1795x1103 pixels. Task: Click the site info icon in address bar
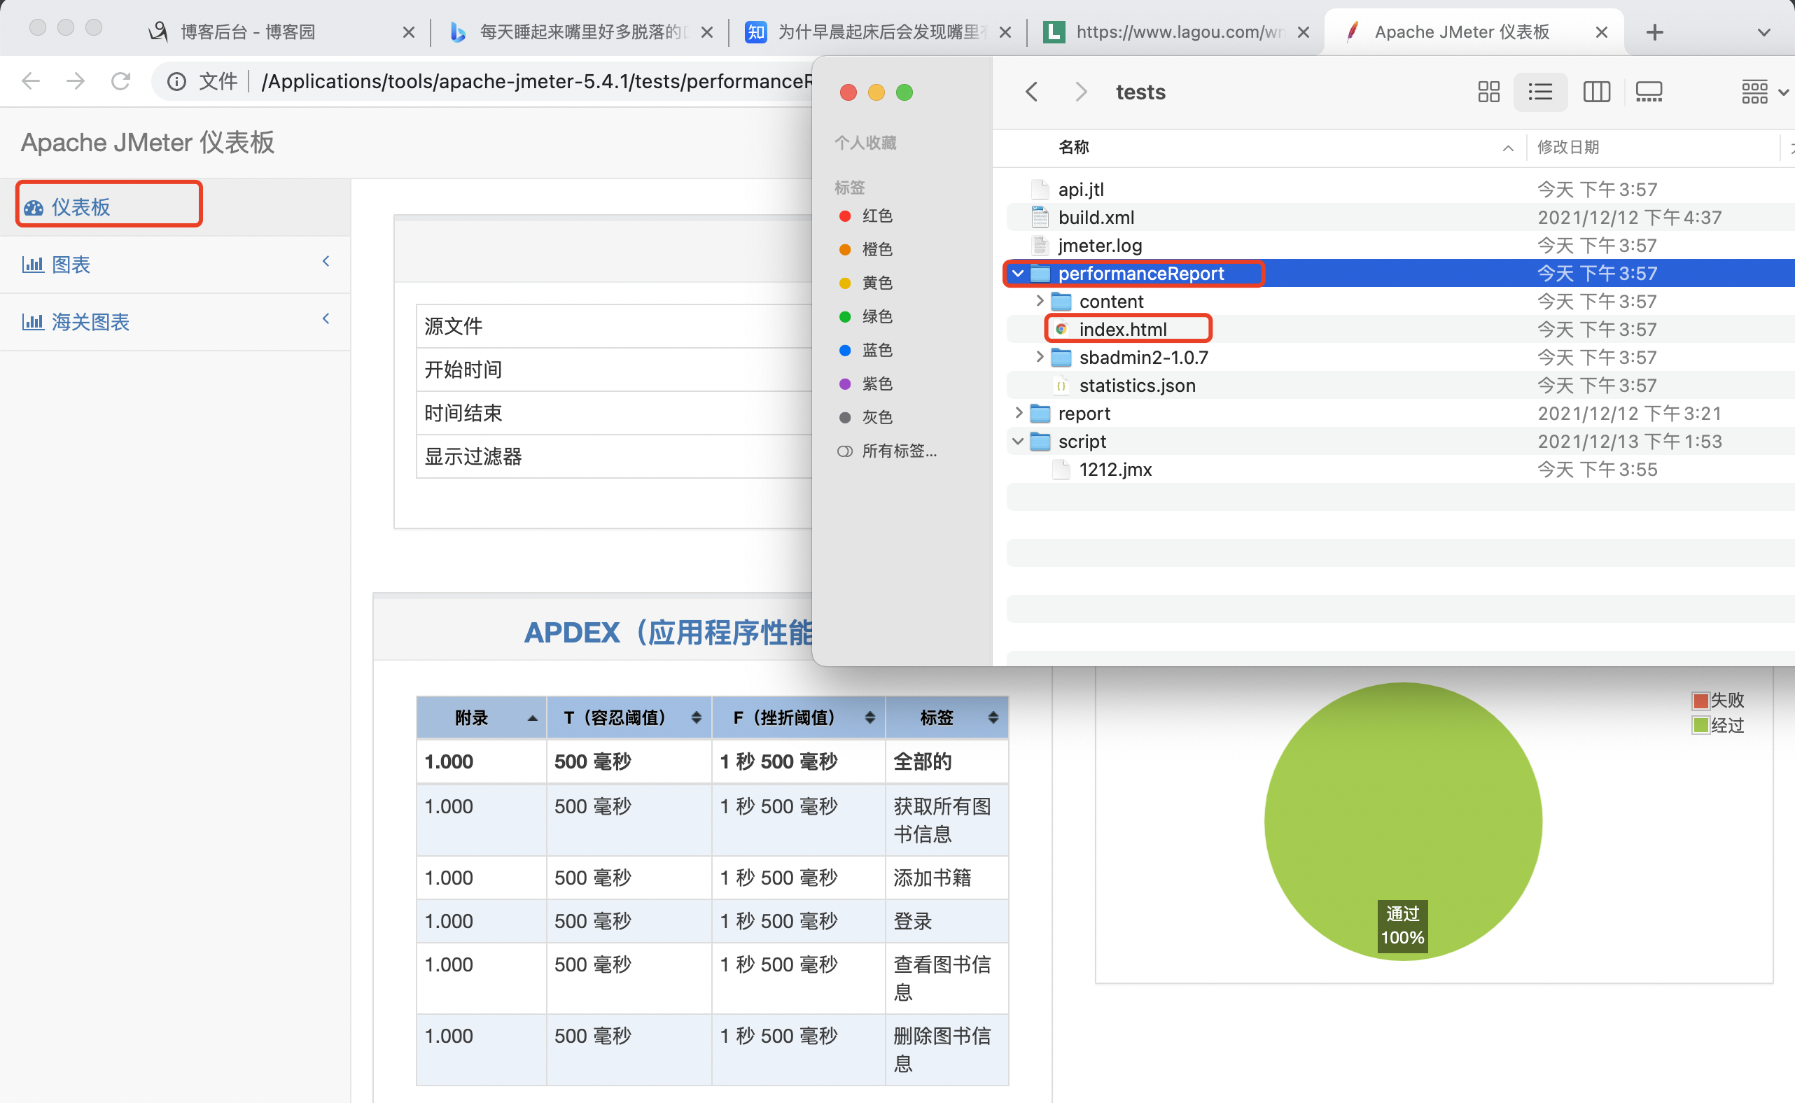click(176, 81)
